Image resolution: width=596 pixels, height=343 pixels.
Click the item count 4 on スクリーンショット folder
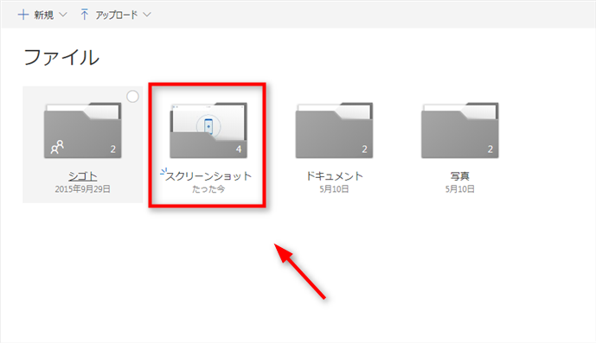coord(239,149)
